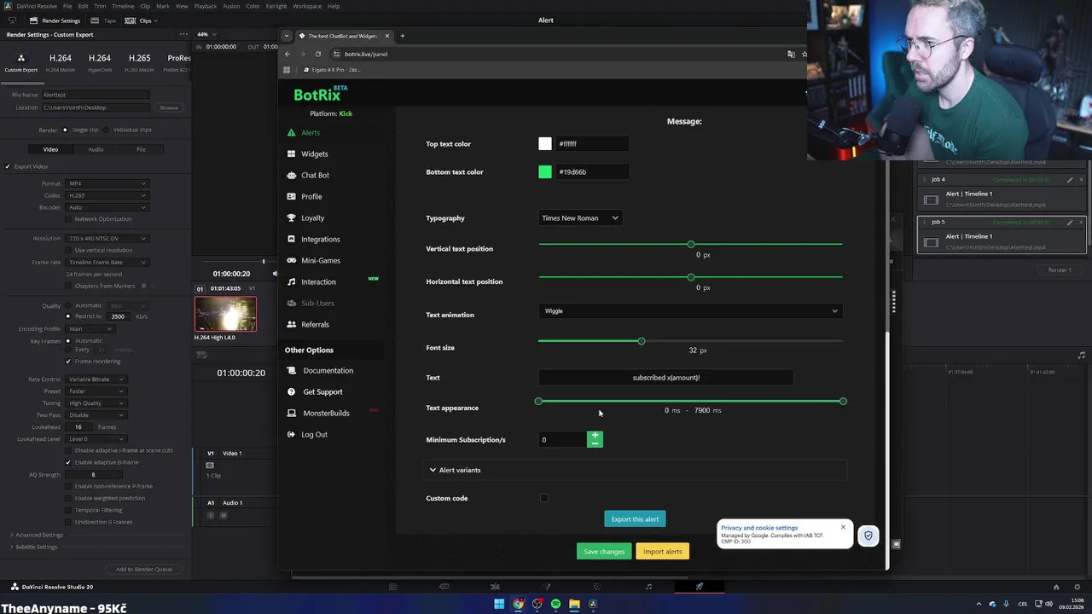
Task: Open the Typography font dropdown
Action: 580,218
